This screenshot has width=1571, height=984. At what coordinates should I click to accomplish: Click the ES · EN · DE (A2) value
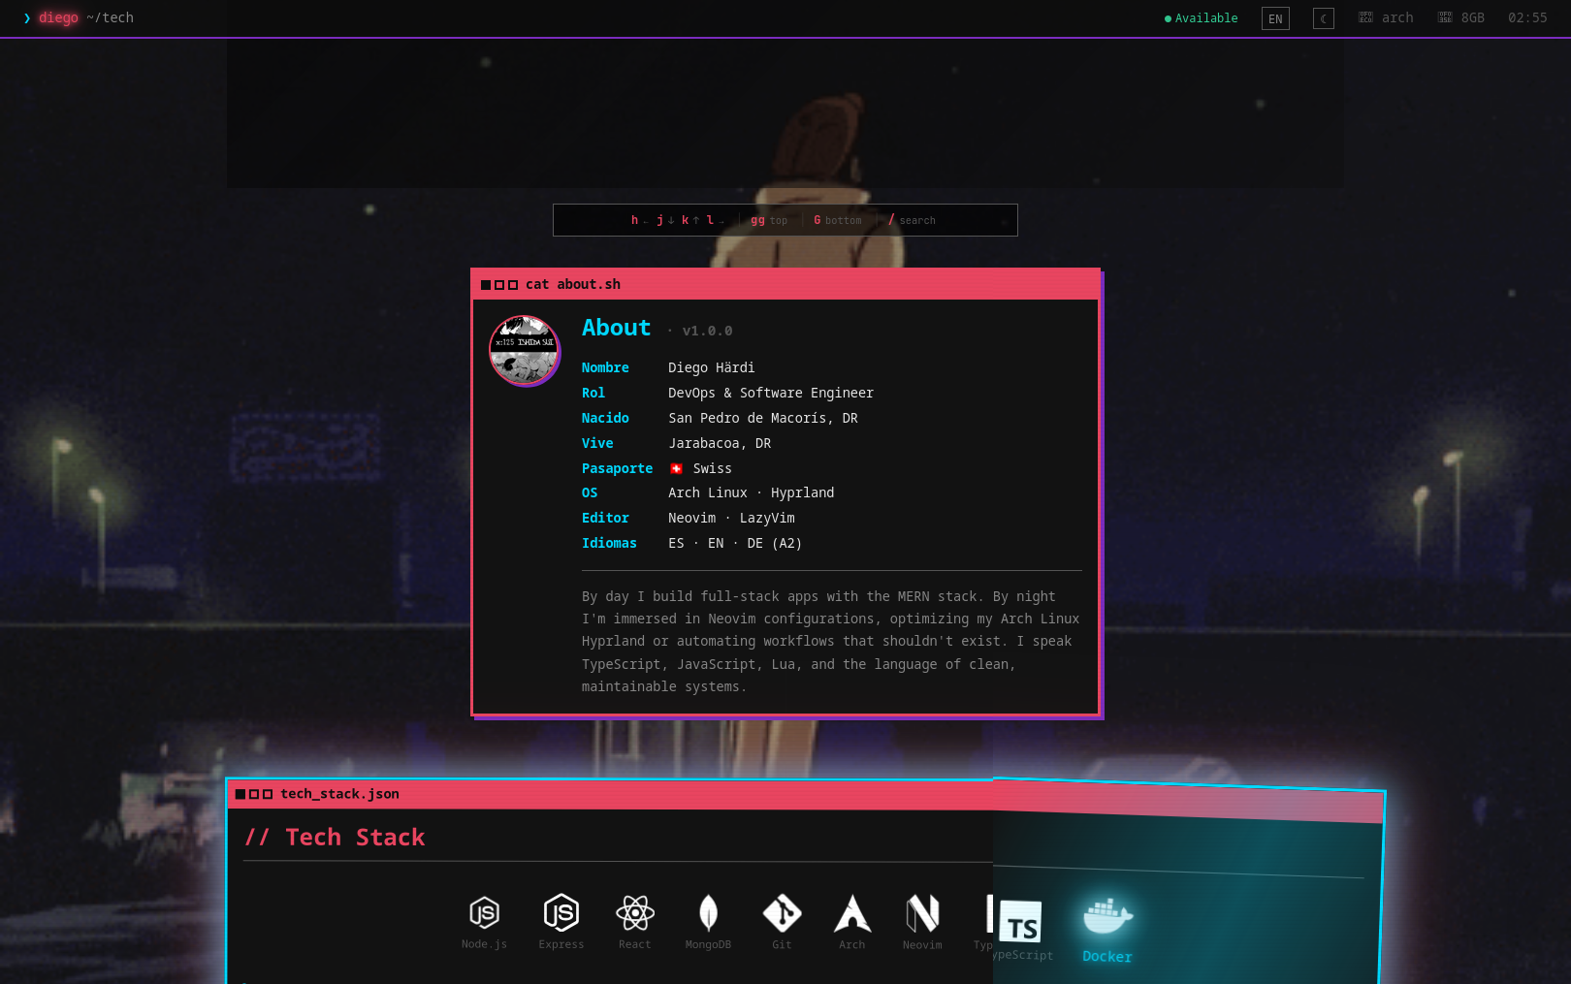point(735,543)
